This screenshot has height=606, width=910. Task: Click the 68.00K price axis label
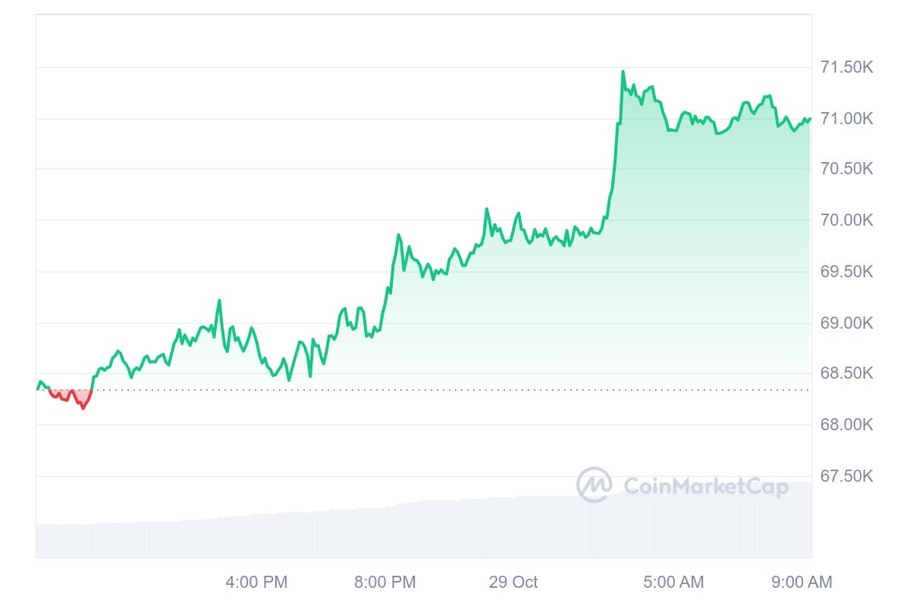pyautogui.click(x=847, y=424)
